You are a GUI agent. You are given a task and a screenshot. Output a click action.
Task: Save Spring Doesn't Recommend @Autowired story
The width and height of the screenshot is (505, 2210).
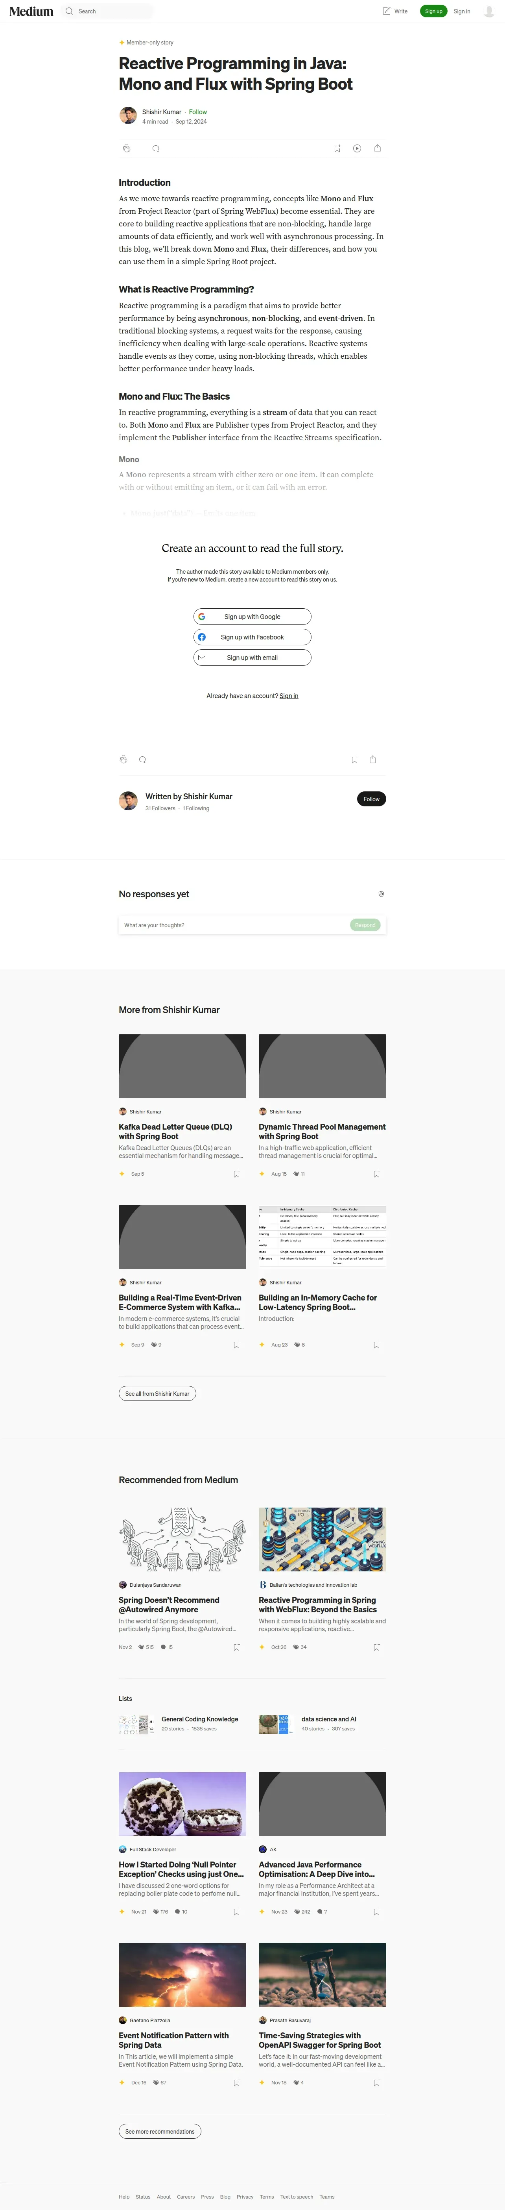(237, 1647)
